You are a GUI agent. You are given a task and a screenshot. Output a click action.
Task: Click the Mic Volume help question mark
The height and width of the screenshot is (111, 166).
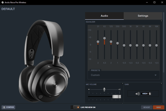[122, 84]
